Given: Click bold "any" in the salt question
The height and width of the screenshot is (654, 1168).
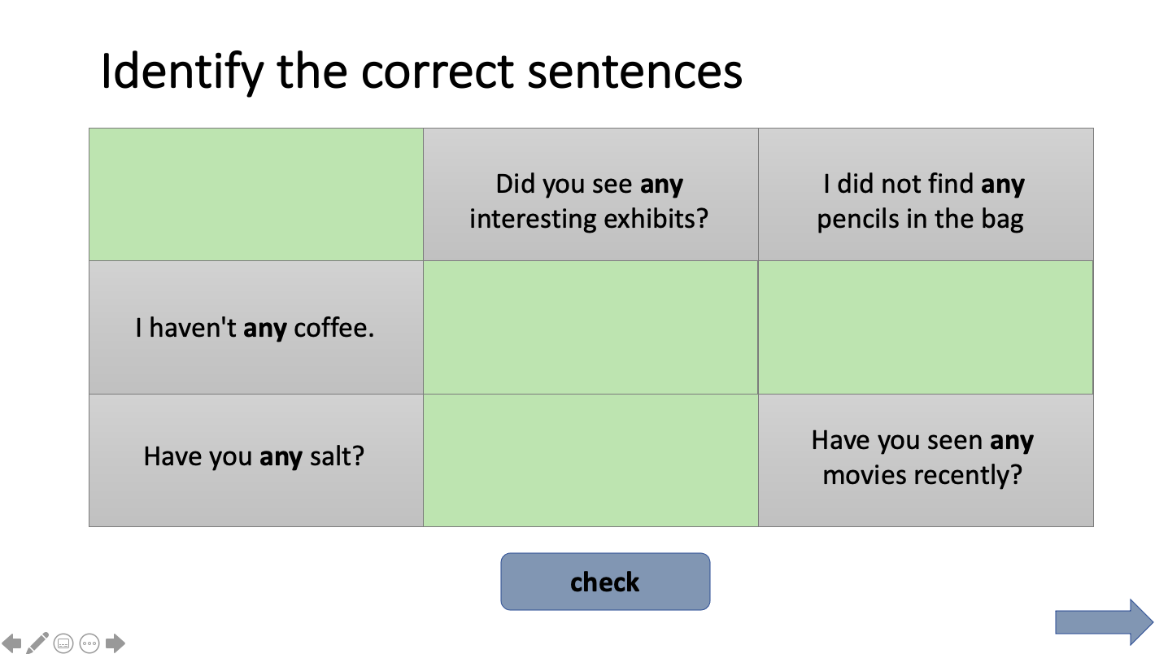Looking at the screenshot, I should pos(281,456).
